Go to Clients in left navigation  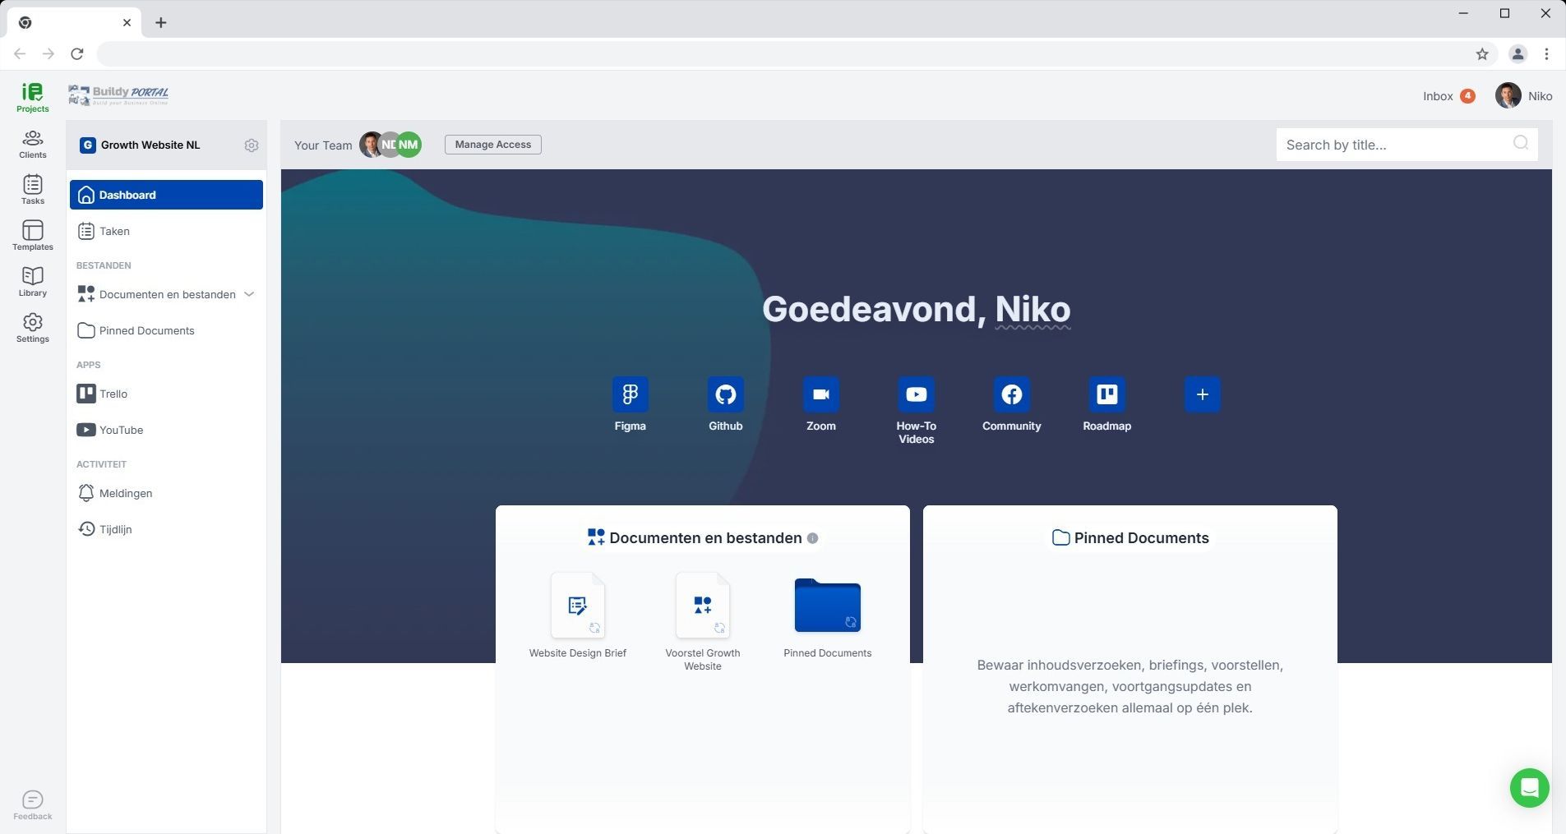pyautogui.click(x=33, y=144)
